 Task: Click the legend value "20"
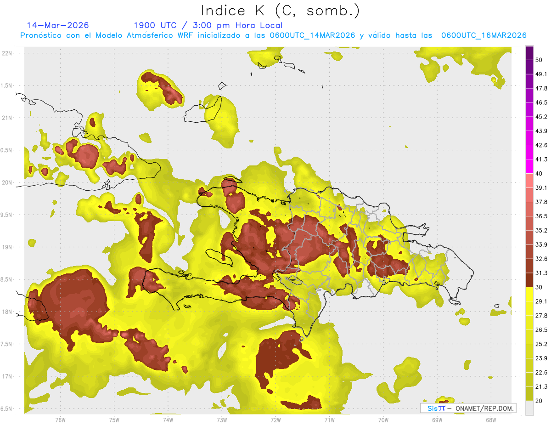click(x=540, y=401)
